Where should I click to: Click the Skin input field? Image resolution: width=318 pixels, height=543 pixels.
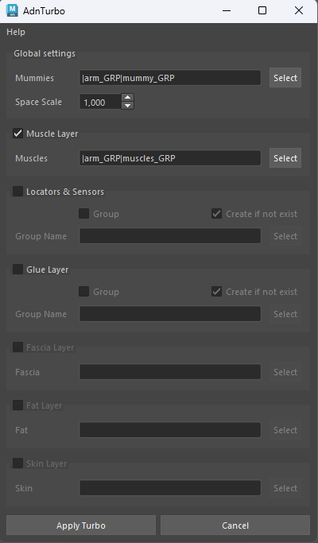[x=170, y=487]
